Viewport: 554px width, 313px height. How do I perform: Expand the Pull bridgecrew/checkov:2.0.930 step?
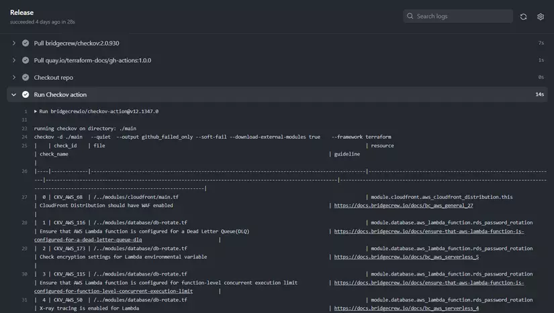click(13, 43)
